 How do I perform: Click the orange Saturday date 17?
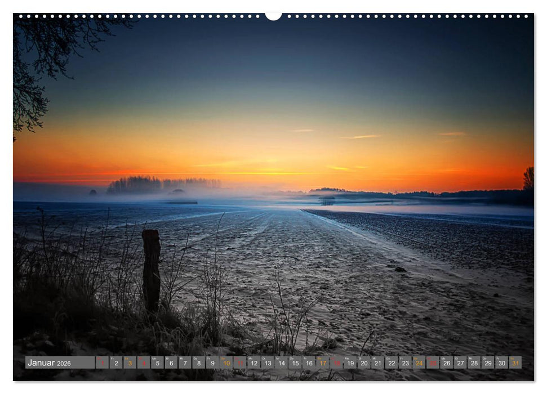click(x=322, y=364)
